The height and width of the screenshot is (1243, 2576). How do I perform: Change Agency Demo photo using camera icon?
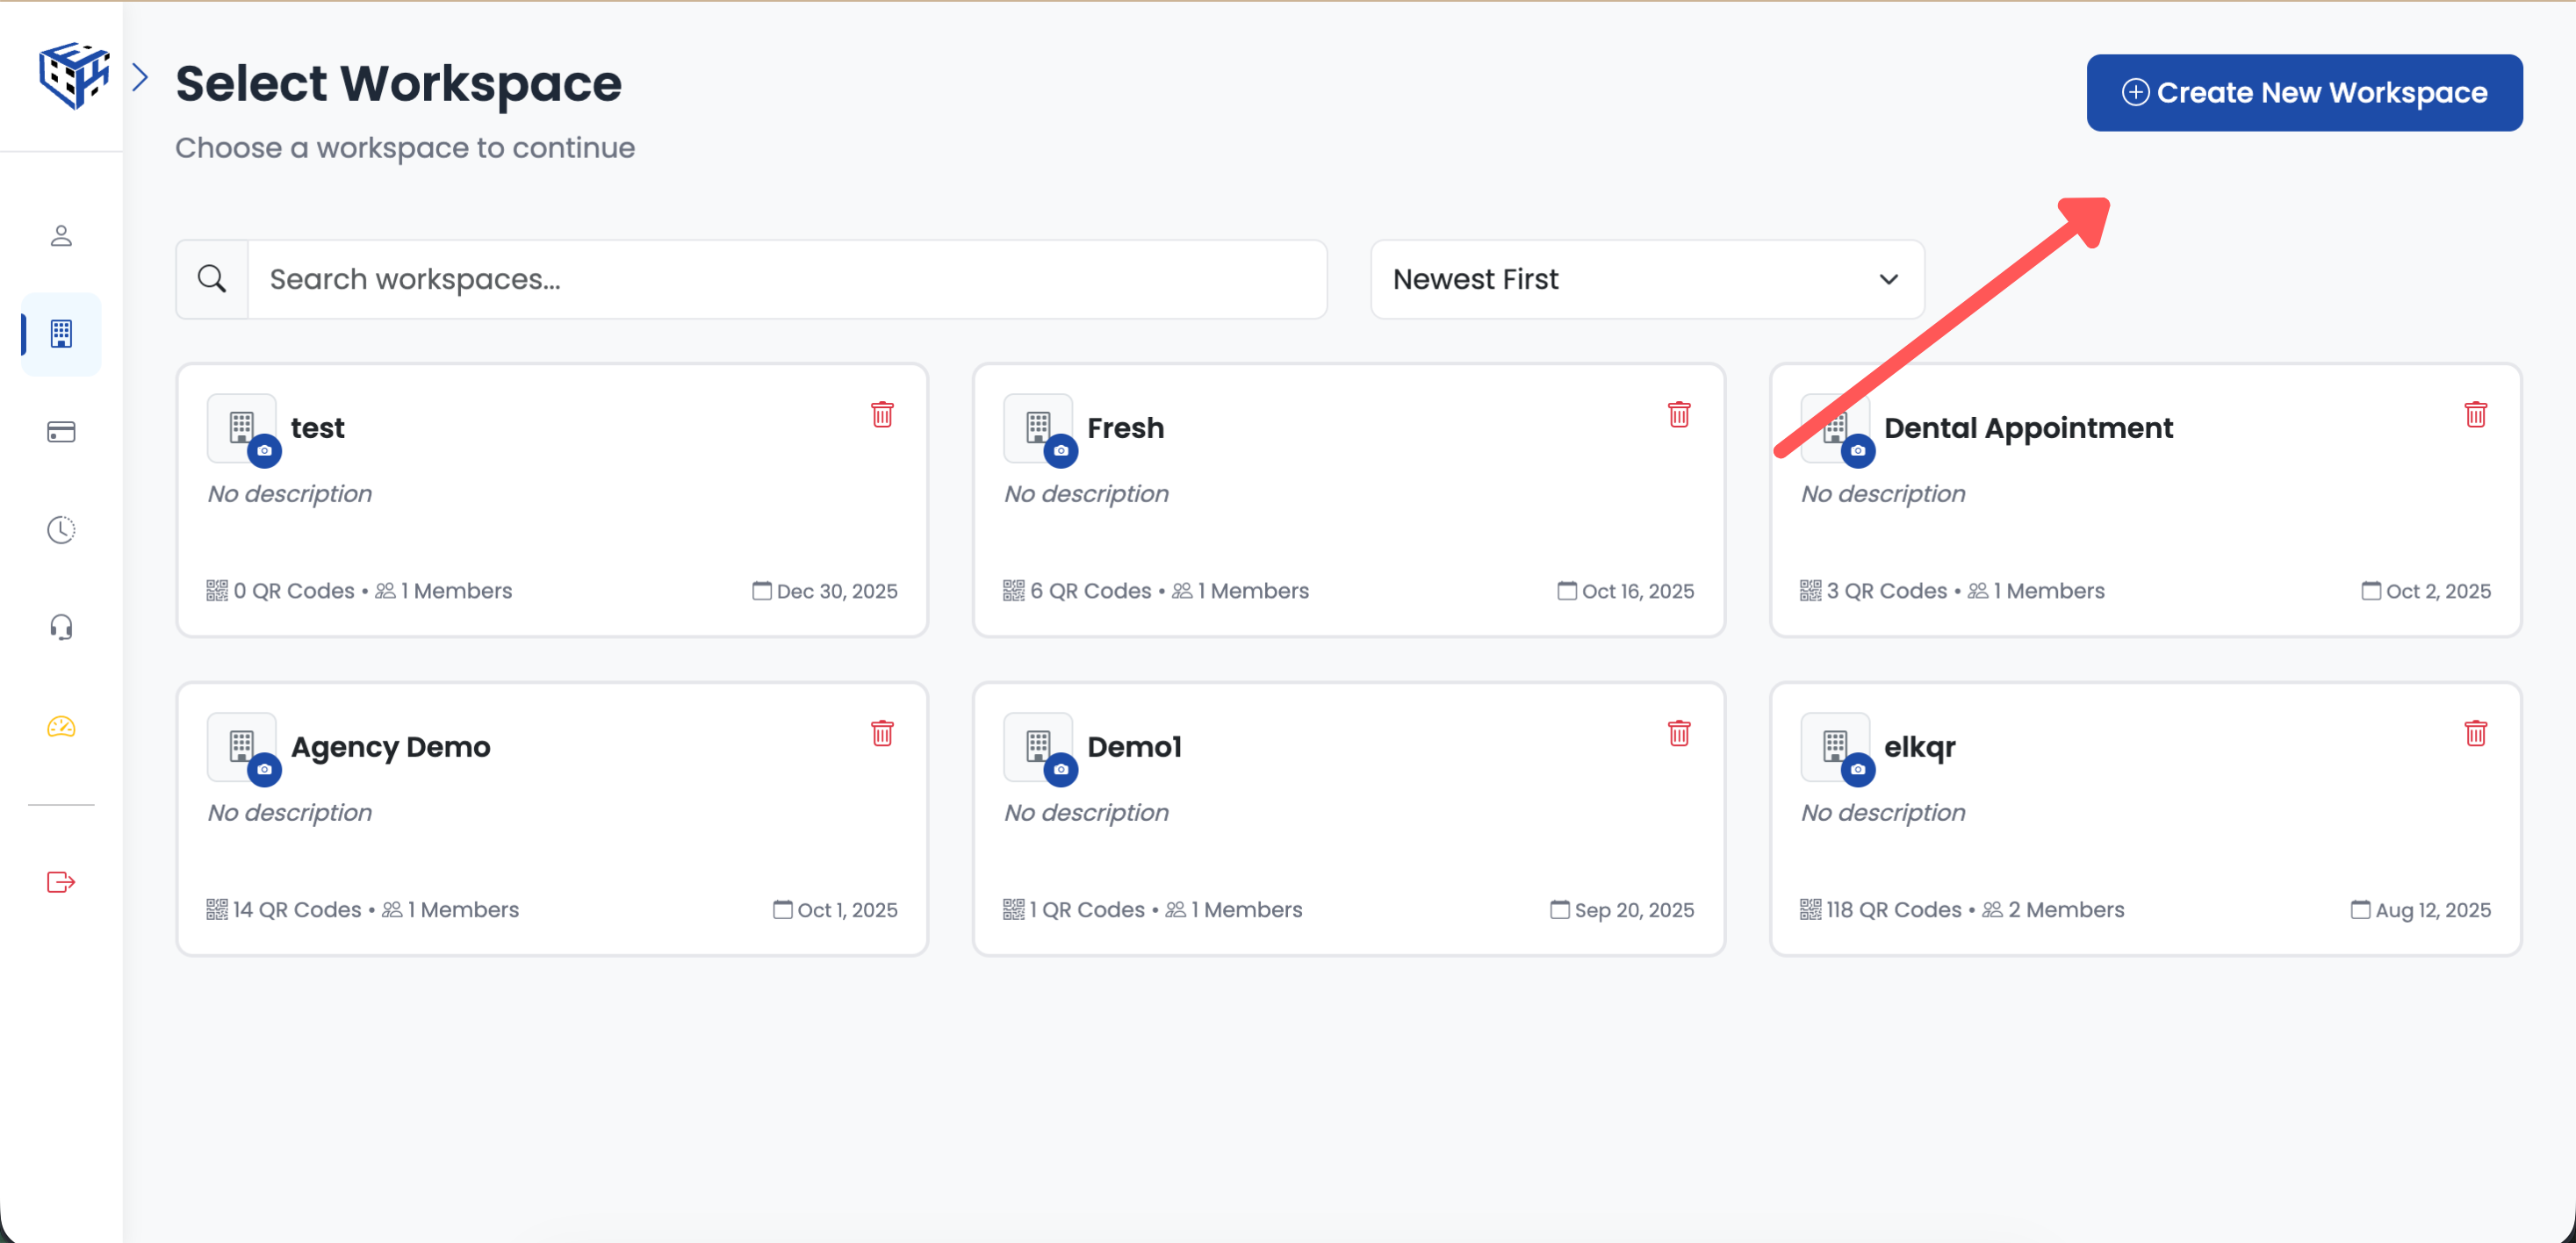click(265, 770)
